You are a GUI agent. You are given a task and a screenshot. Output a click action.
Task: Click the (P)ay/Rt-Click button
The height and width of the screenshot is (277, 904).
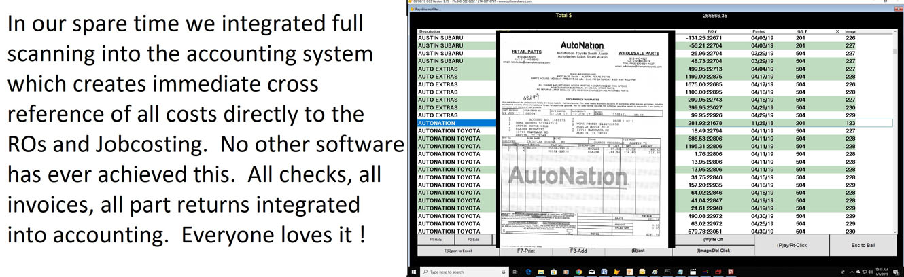click(x=792, y=245)
